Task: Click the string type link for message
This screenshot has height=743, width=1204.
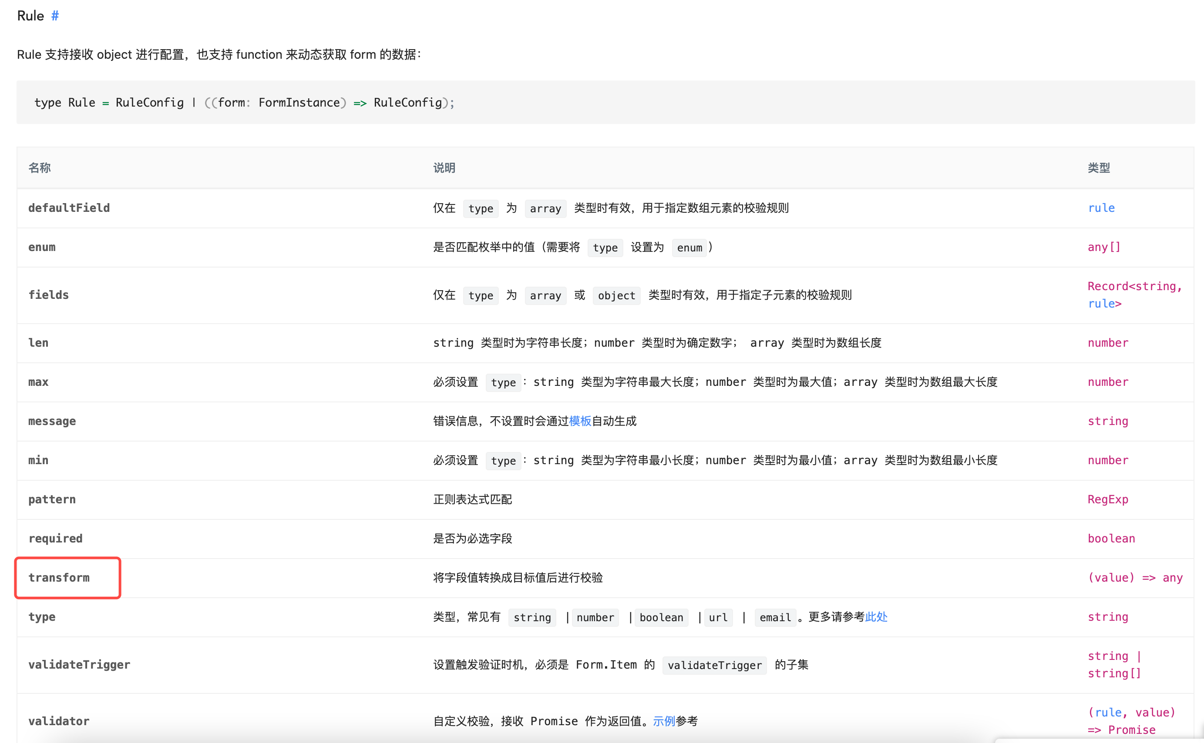Action: coord(1108,421)
